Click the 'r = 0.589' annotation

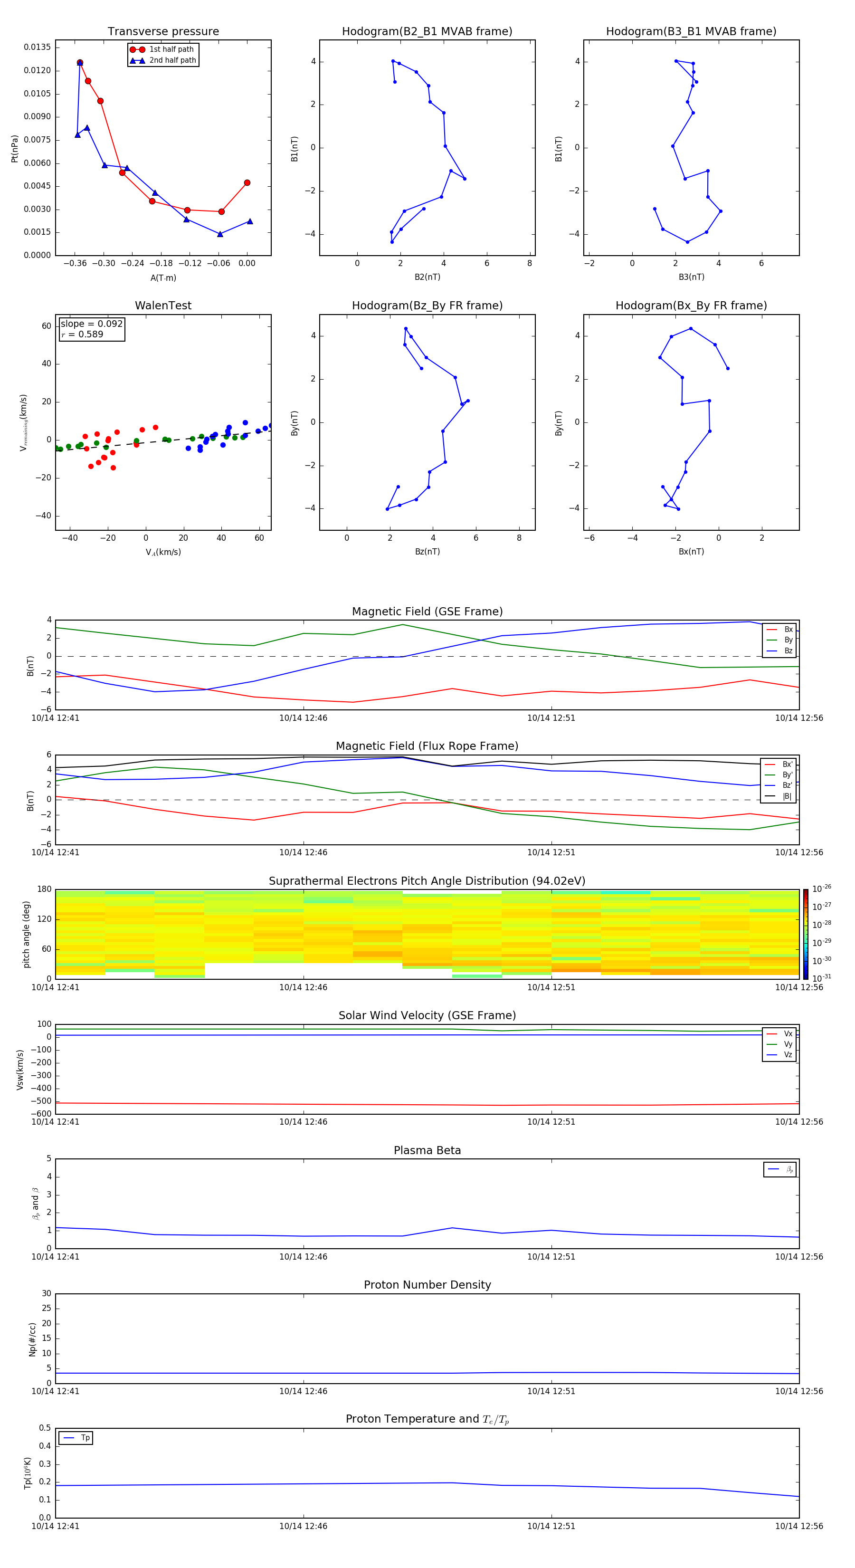[82, 334]
